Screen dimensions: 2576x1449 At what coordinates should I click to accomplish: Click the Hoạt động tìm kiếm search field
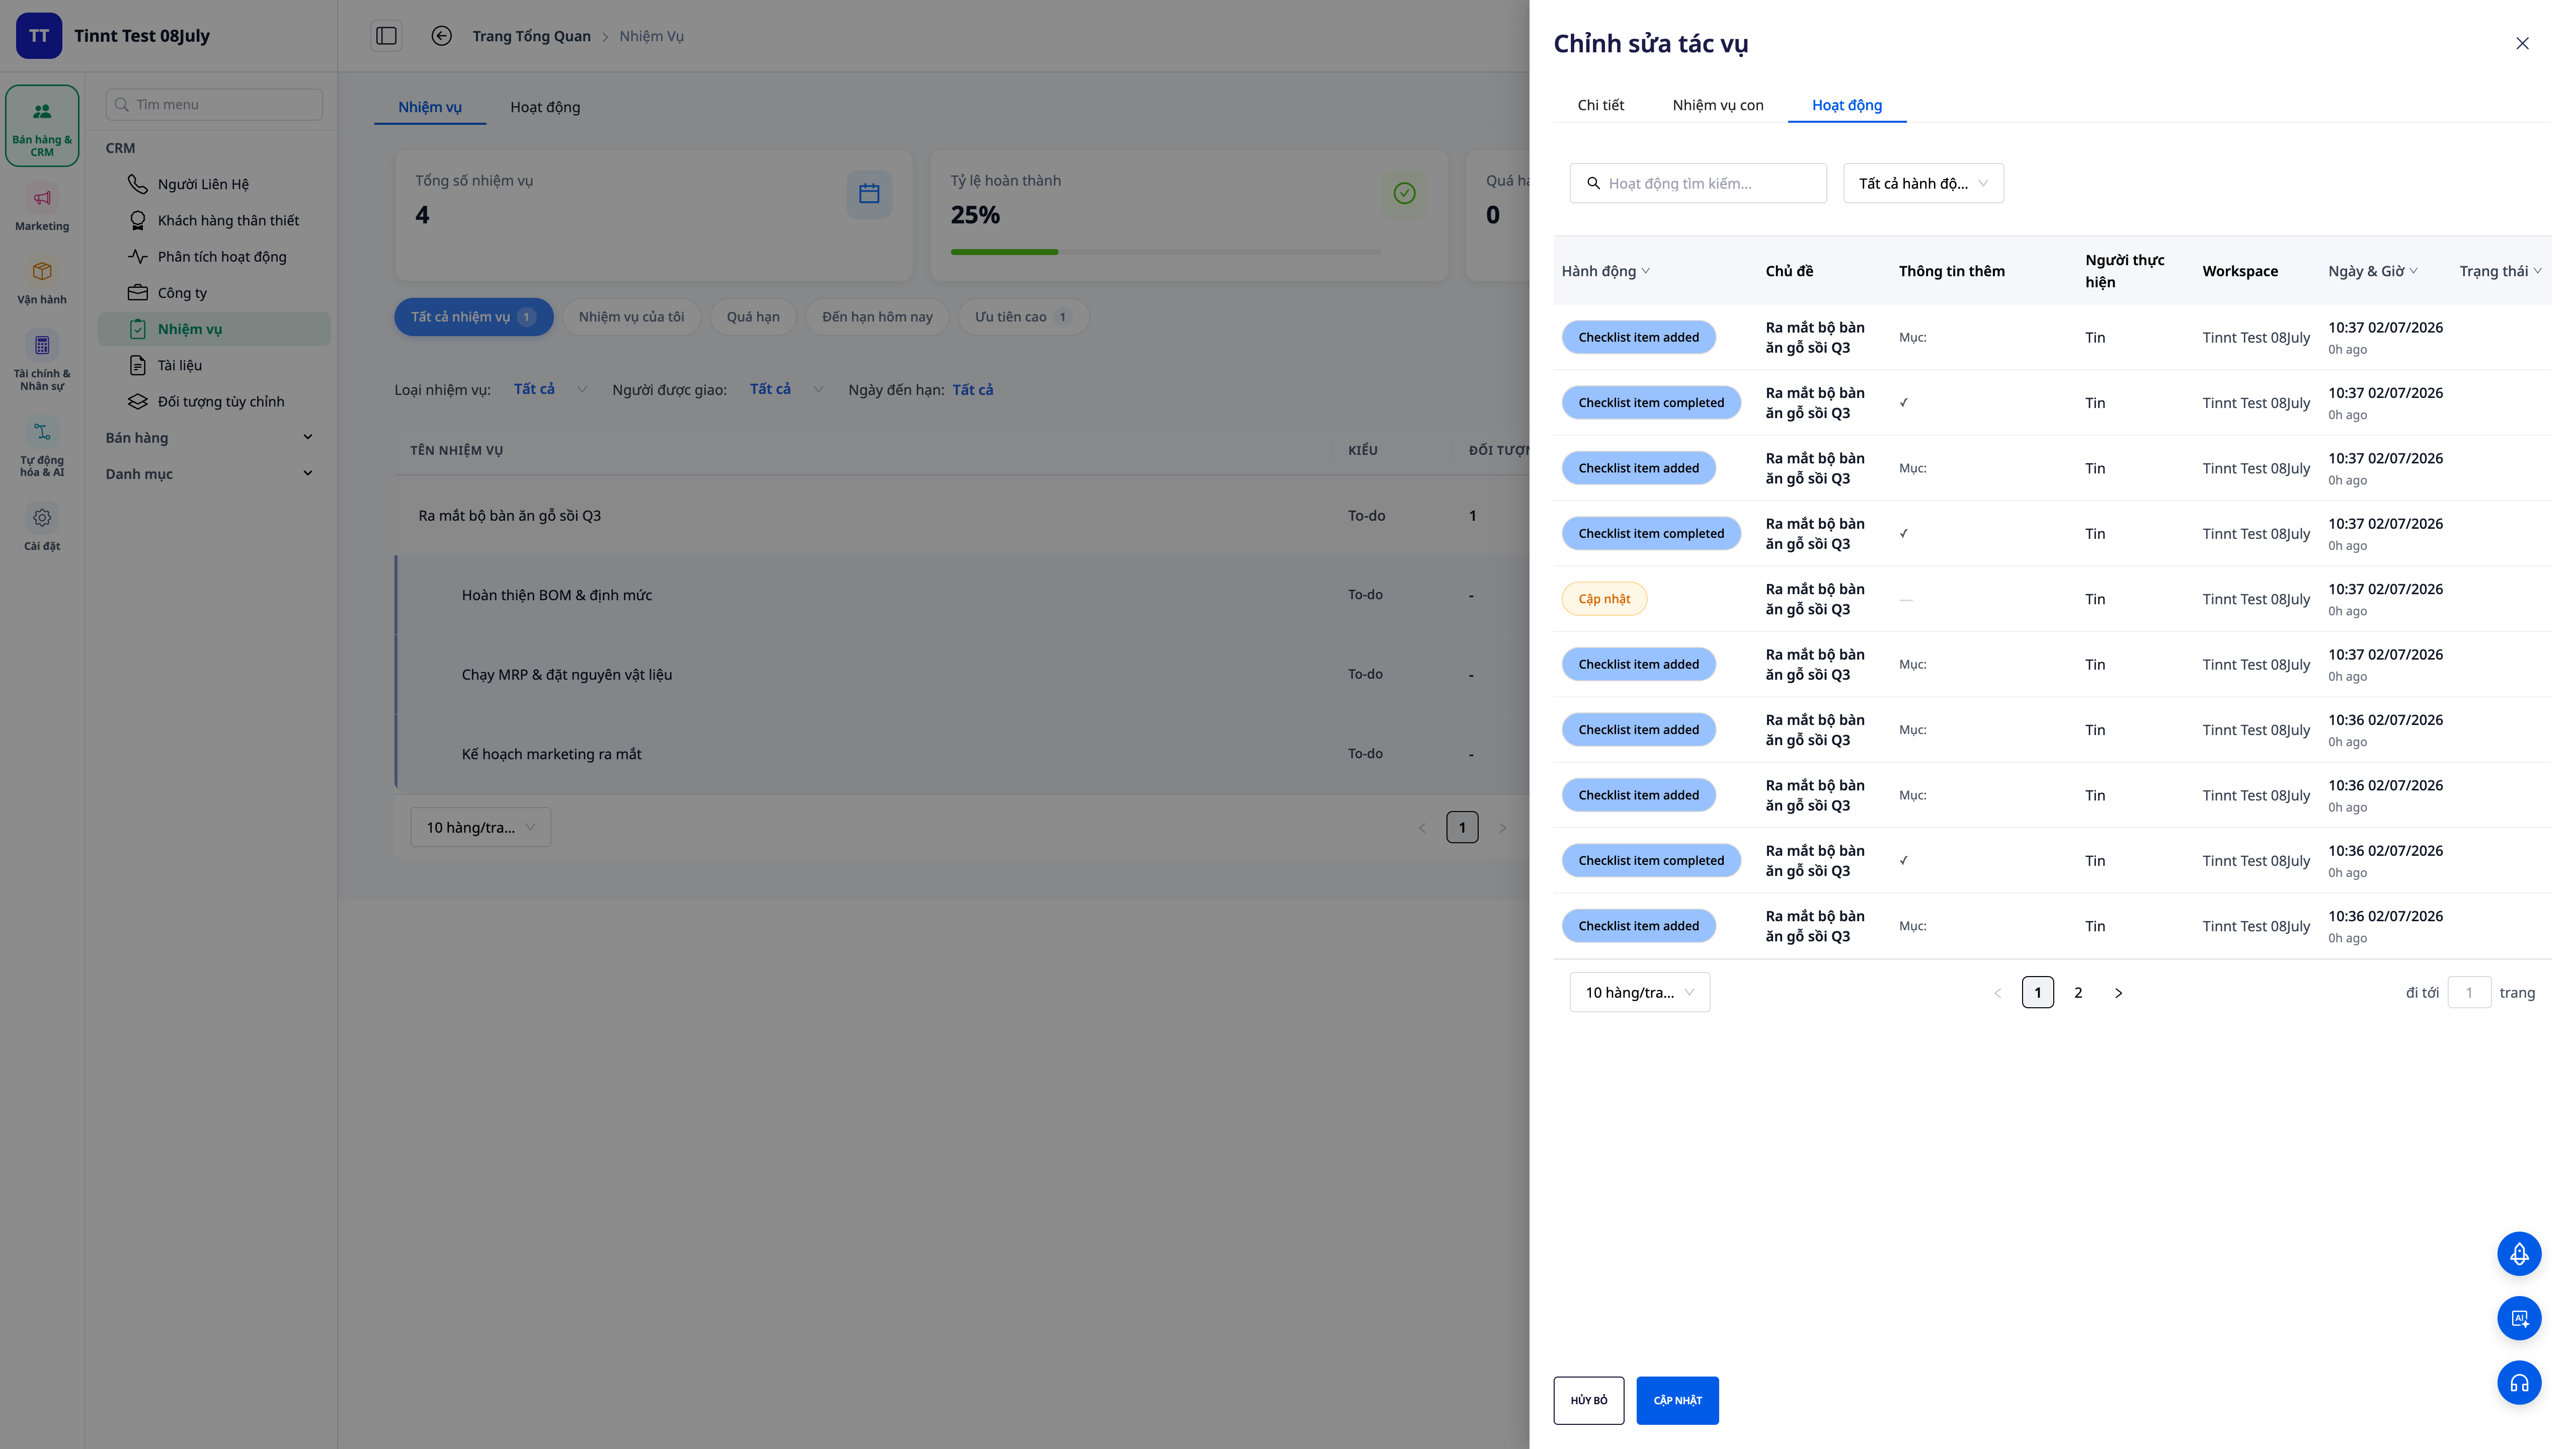(1698, 183)
